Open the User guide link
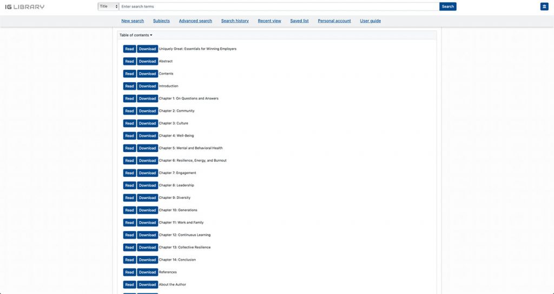The image size is (554, 294). pyautogui.click(x=370, y=21)
